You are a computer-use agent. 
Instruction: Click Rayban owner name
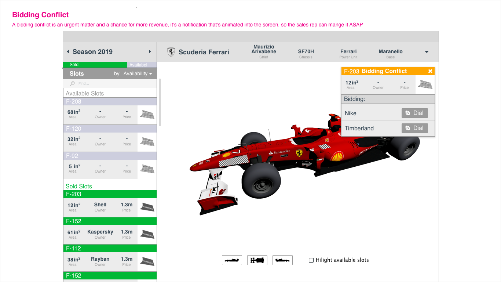pyautogui.click(x=100, y=259)
